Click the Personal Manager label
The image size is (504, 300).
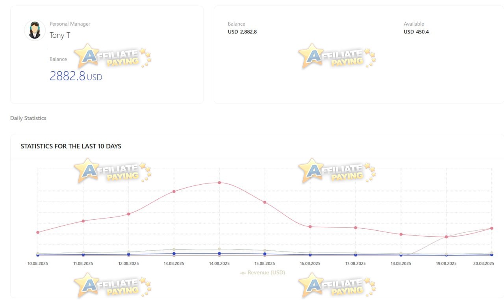click(70, 24)
